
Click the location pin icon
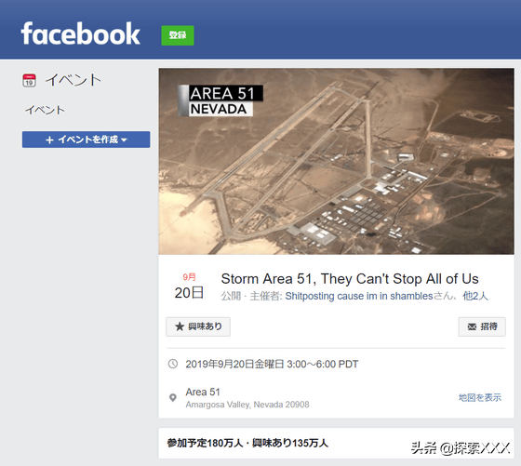pyautogui.click(x=173, y=397)
